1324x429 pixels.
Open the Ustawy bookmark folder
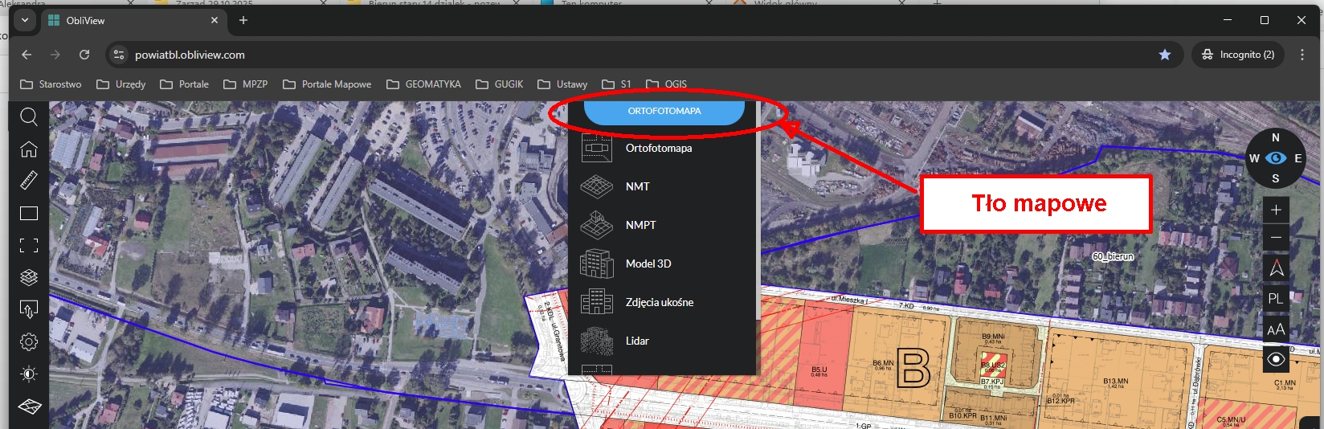pos(562,84)
